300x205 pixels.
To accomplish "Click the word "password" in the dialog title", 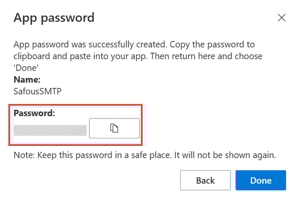I will tap(70, 18).
